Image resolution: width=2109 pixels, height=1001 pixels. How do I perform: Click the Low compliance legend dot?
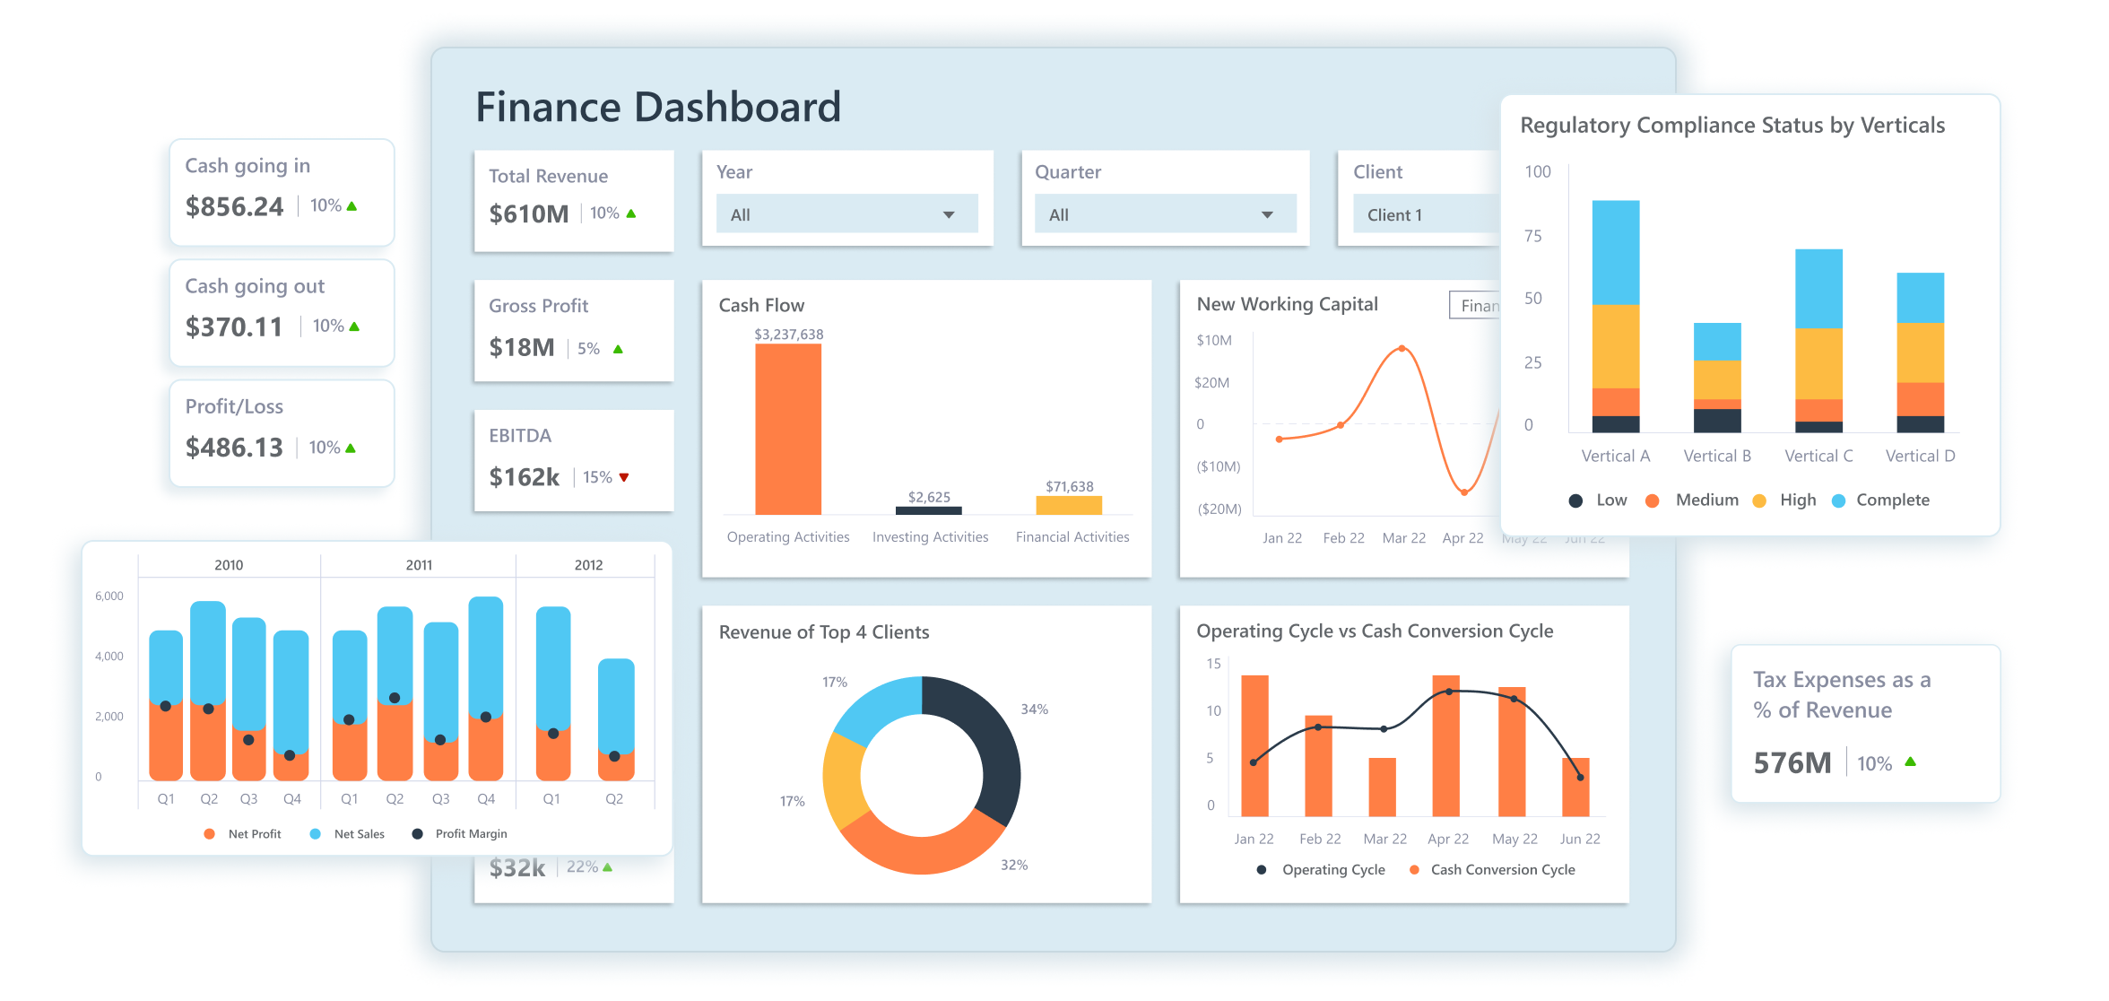1575,501
